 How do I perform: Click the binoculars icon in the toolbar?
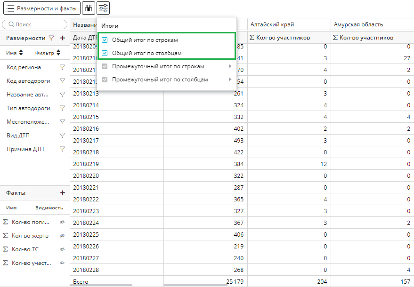88,8
